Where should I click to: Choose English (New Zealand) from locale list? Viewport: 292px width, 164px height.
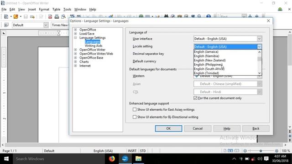(225, 60)
